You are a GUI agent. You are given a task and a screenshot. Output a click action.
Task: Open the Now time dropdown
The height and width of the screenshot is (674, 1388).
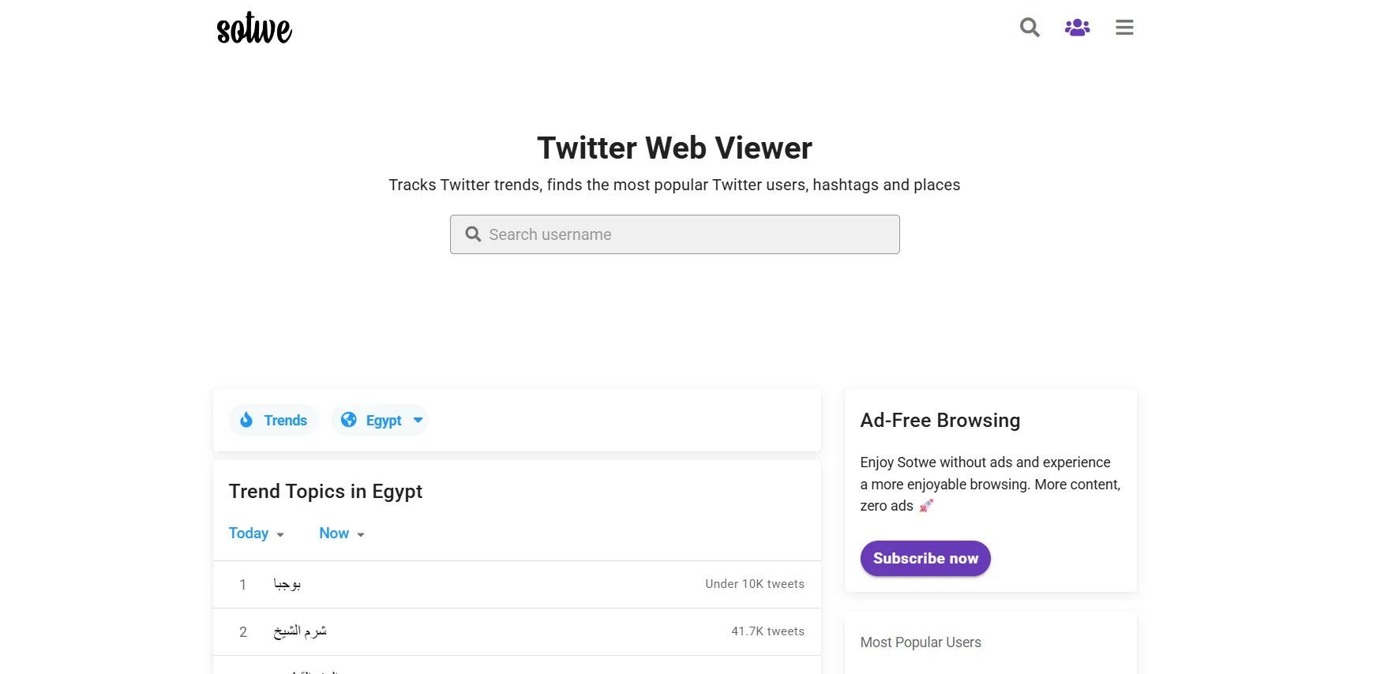click(x=342, y=534)
